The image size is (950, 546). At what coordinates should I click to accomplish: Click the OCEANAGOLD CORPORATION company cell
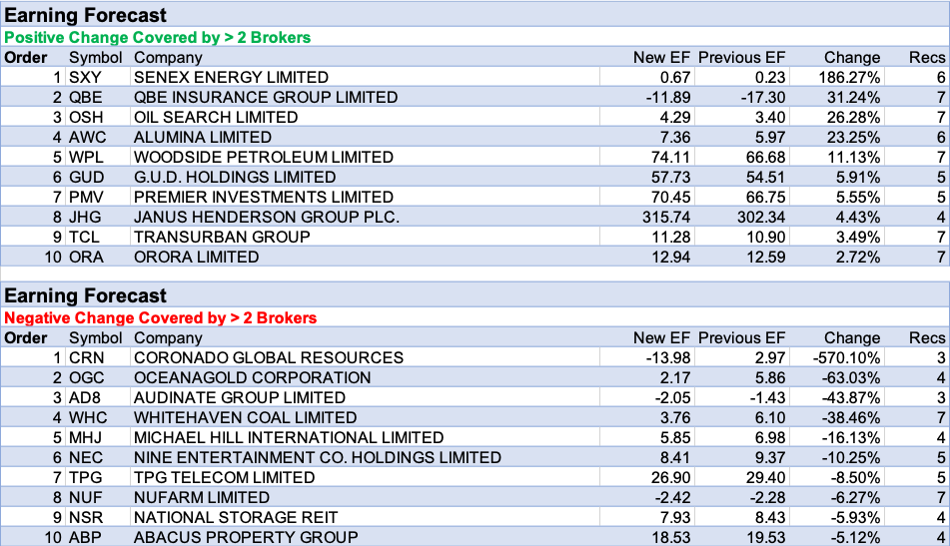click(x=252, y=377)
